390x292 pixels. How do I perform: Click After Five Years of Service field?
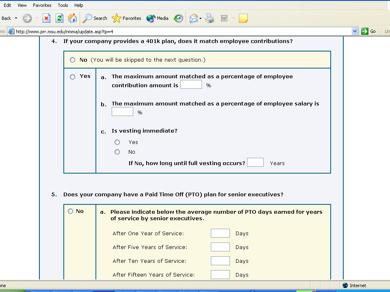point(220,247)
